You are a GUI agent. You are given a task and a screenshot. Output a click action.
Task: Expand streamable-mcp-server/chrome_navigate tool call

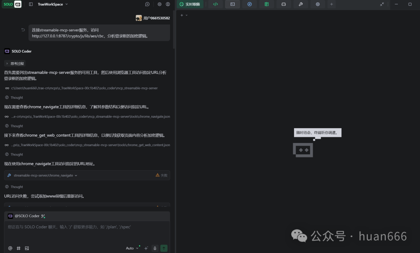point(87,175)
